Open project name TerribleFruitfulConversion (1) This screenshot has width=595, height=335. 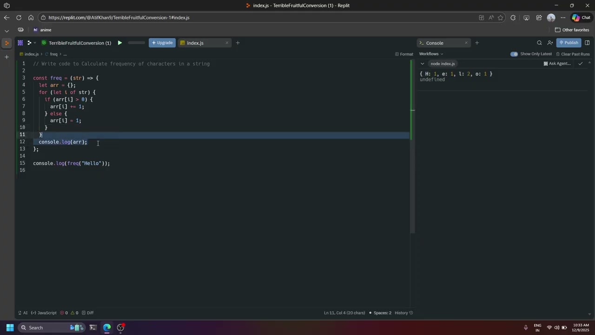[80, 43]
